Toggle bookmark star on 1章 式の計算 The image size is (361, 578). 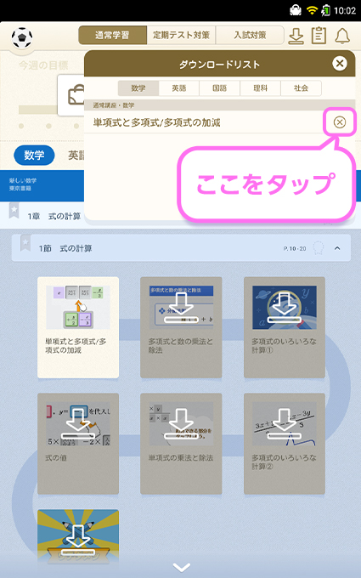[x=14, y=210]
